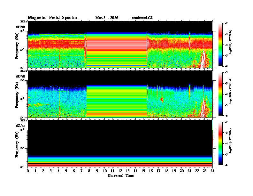Click hour '11' on the time axis
Image resolution: width=253 pixels, height=196 pixels.
(112, 171)
